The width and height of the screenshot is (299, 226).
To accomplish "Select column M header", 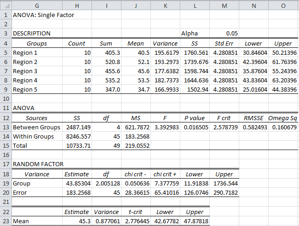I will pyautogui.click(x=224, y=5).
